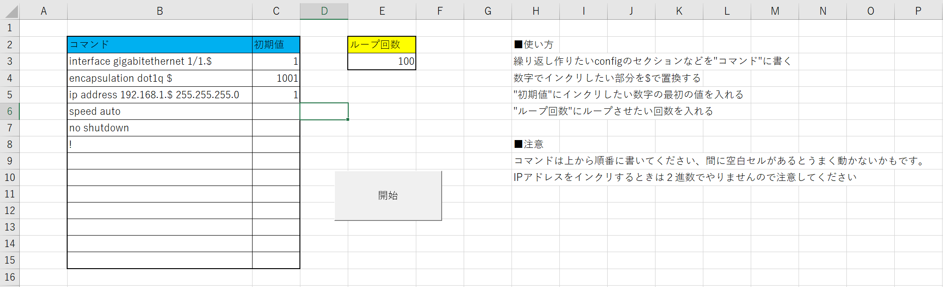
Task: Select column N header
Action: (823, 11)
